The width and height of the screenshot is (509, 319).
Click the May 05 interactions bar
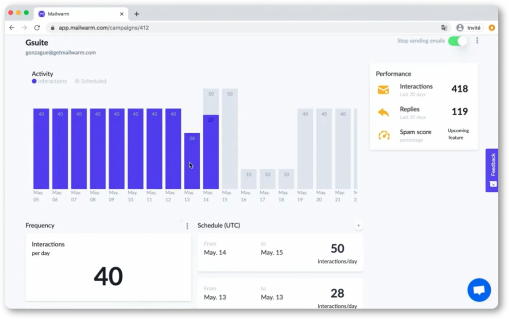coord(41,149)
